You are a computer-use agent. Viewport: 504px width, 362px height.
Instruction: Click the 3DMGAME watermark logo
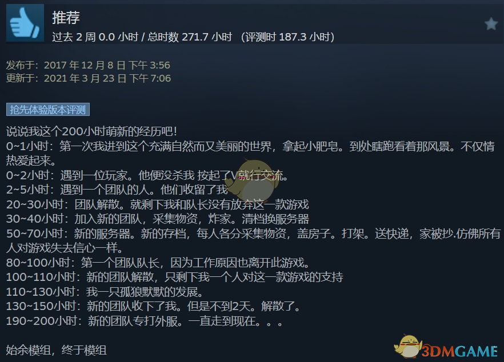point(459,351)
